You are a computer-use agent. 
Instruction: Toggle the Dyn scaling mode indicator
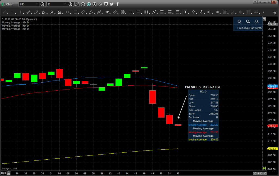pyautogui.click(x=4, y=173)
